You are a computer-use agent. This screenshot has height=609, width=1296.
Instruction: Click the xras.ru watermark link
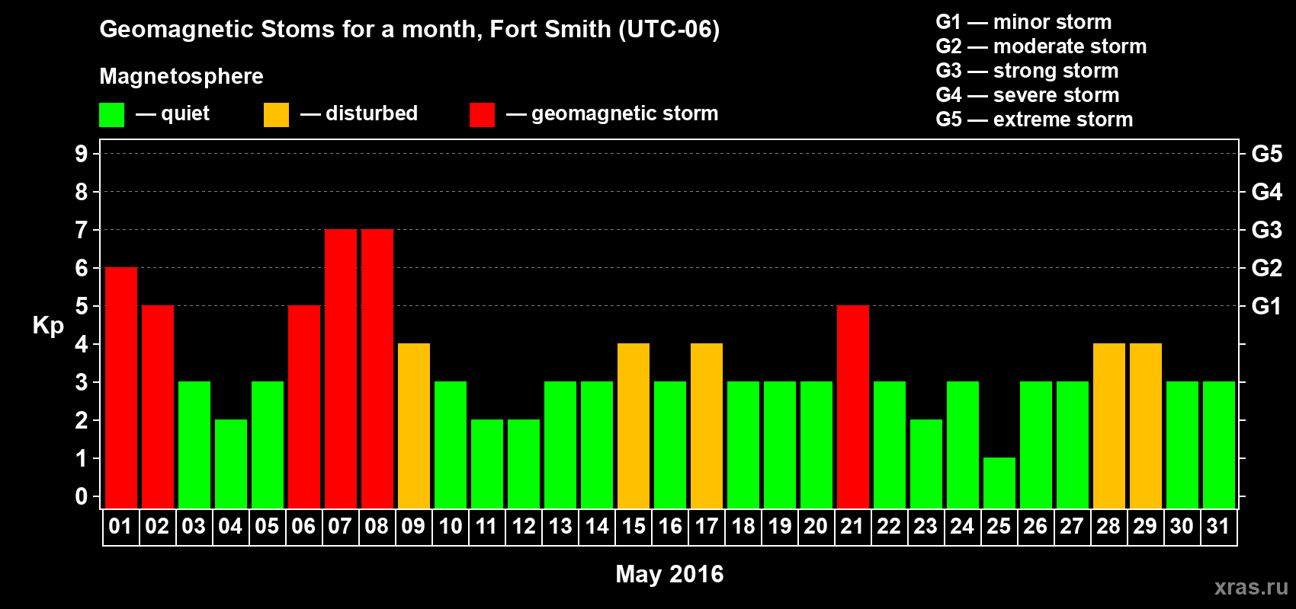point(1251,587)
